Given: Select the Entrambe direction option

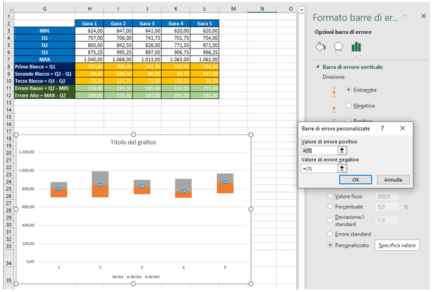Looking at the screenshot, I should pyautogui.click(x=349, y=90).
